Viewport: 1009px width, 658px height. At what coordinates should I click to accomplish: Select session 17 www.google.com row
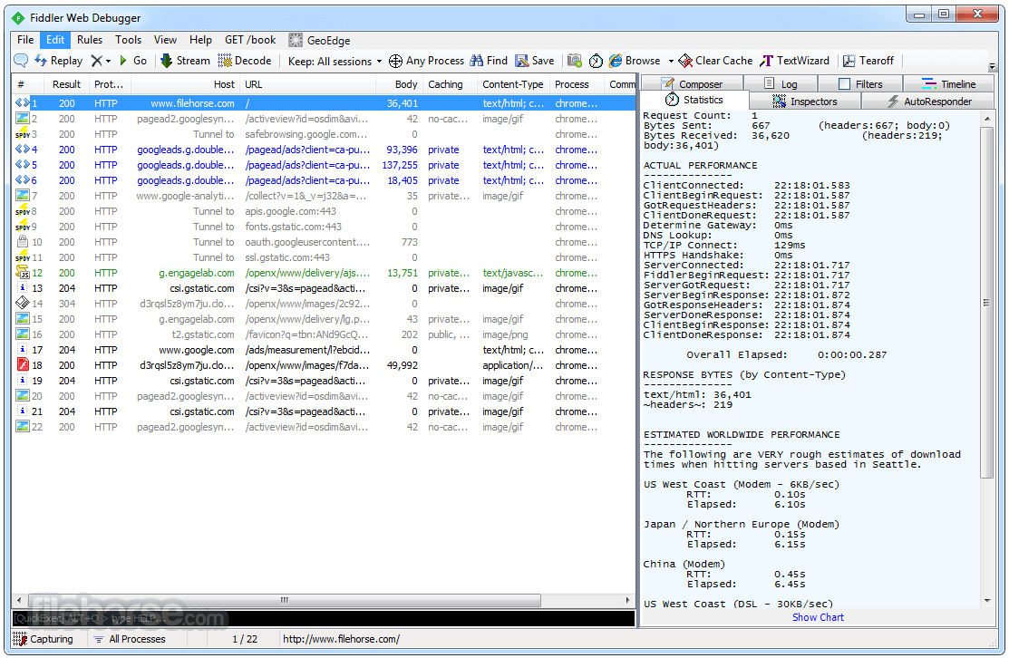point(323,350)
